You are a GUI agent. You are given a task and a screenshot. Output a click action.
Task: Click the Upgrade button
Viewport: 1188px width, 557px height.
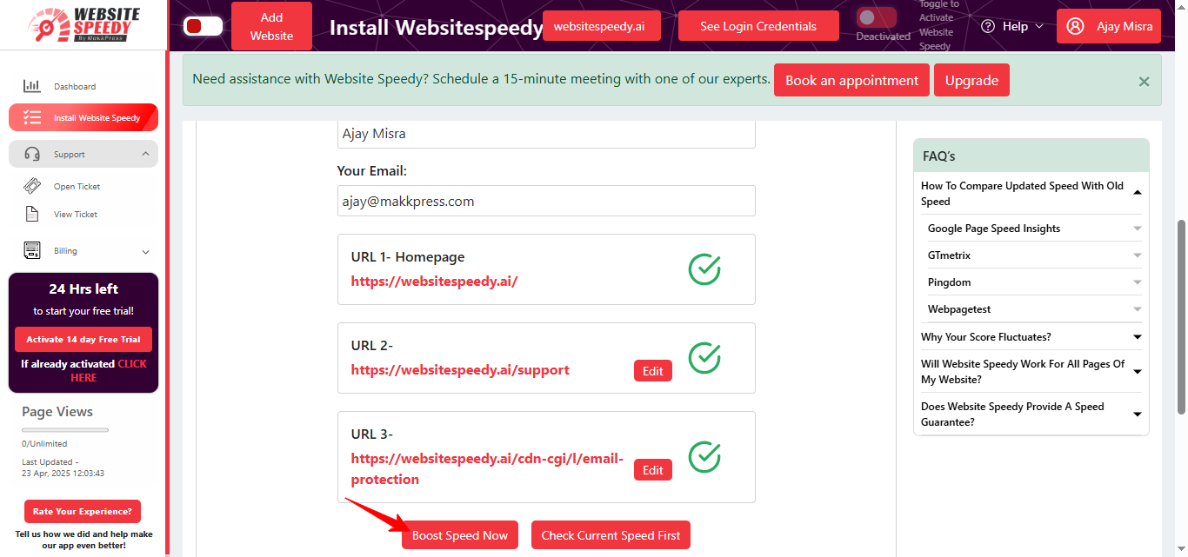(971, 80)
